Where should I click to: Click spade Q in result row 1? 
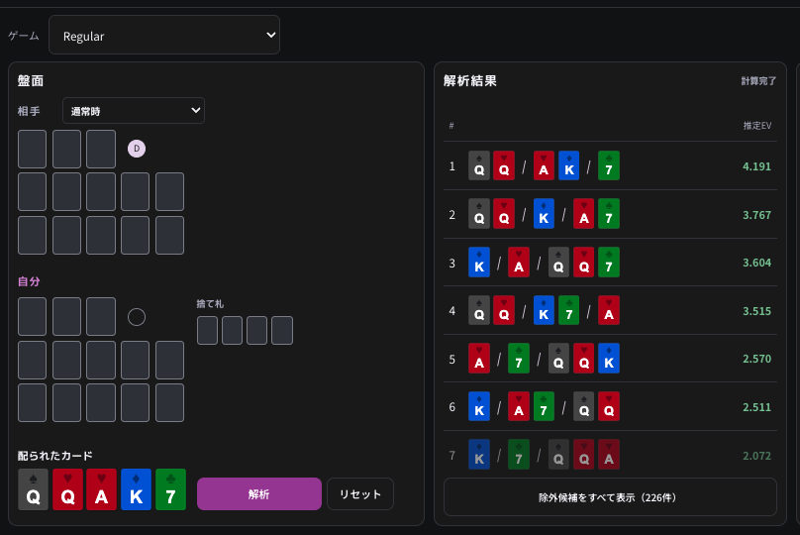tap(479, 165)
